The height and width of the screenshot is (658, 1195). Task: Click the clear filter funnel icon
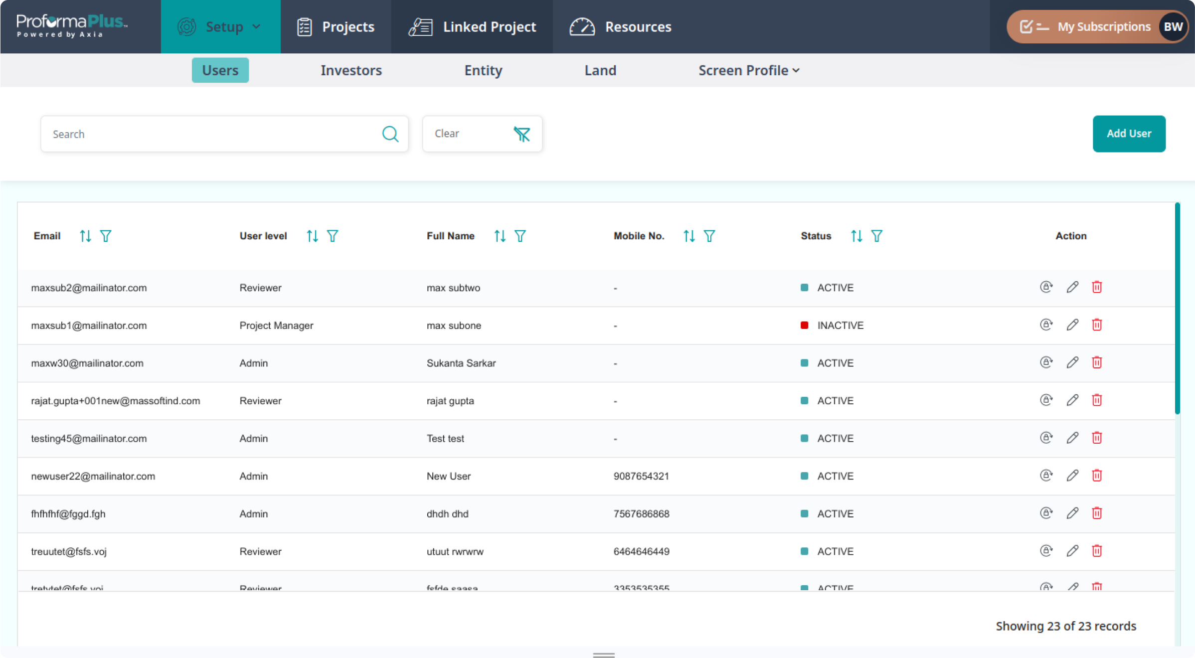(x=521, y=134)
